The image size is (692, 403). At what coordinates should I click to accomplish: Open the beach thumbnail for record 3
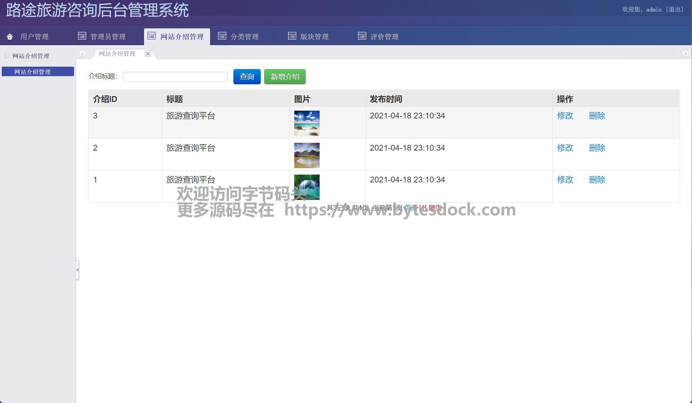tap(307, 123)
